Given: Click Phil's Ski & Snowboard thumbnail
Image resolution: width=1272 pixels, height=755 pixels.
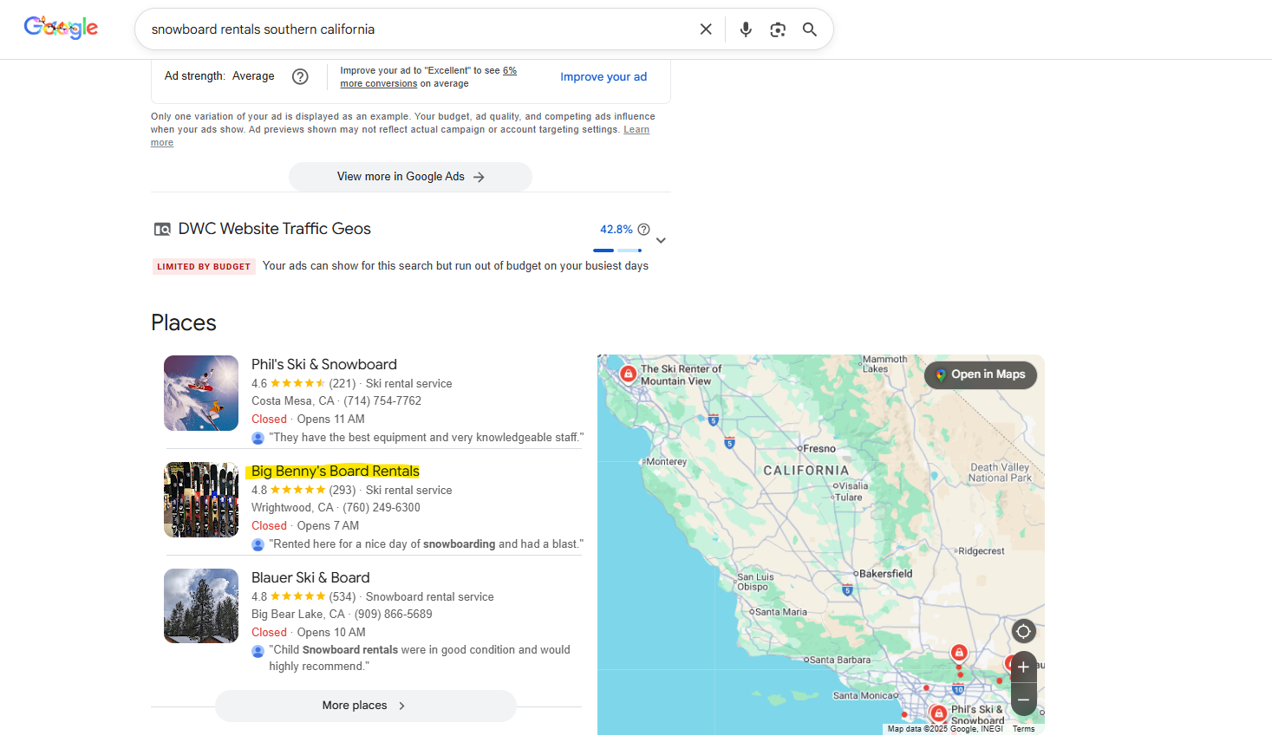Looking at the screenshot, I should [201, 393].
